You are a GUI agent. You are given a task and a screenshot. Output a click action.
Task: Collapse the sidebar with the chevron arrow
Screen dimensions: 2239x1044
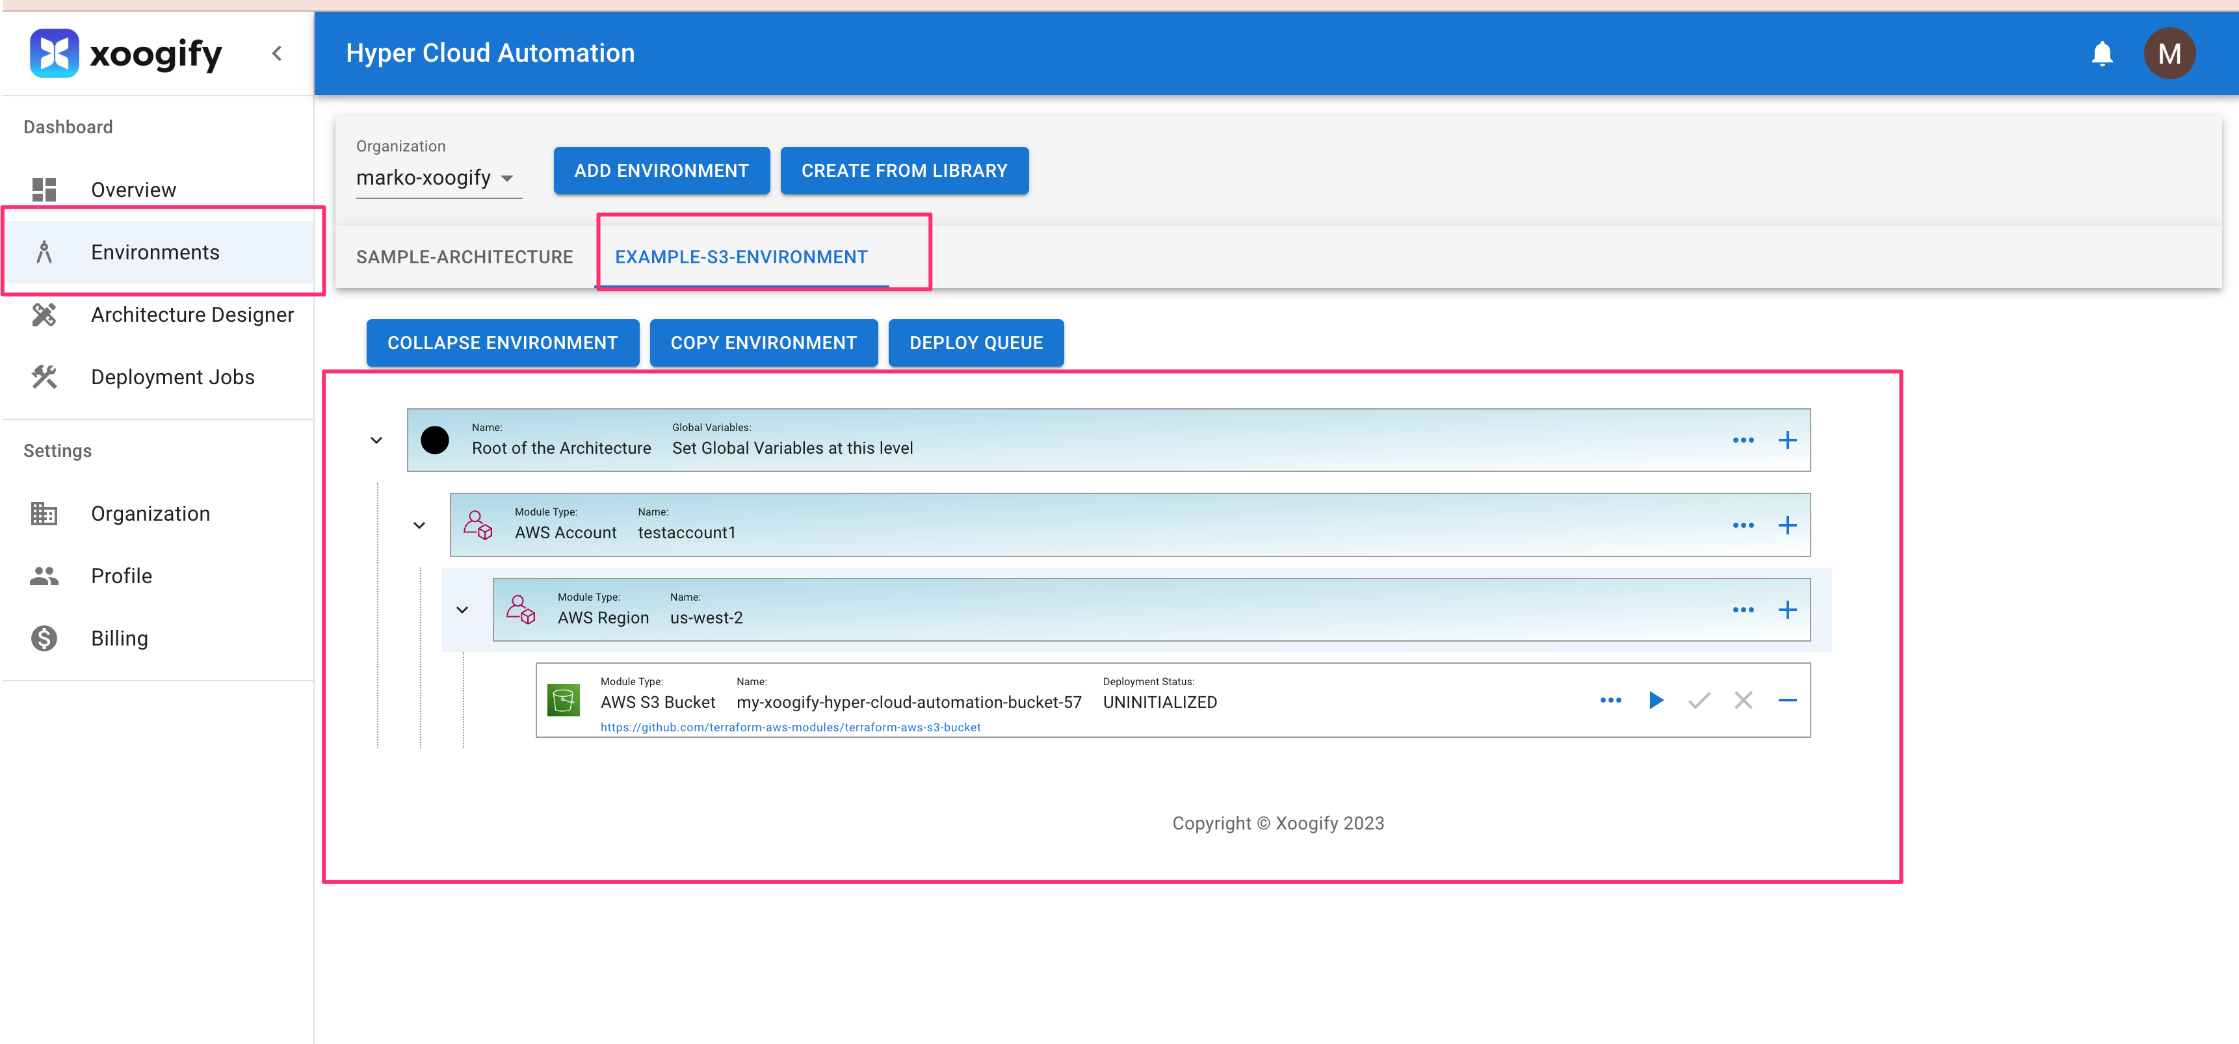[x=276, y=54]
